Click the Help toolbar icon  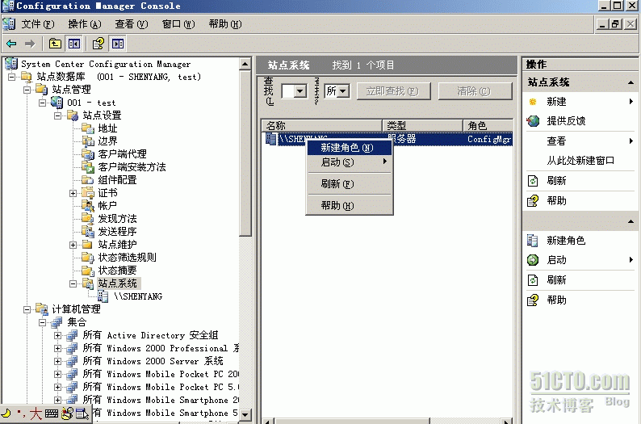click(x=98, y=44)
